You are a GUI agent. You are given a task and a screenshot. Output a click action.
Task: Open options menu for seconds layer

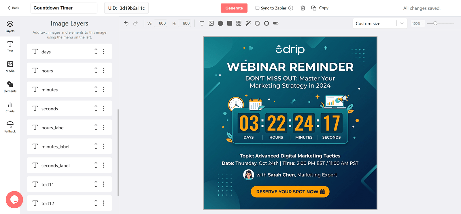[x=104, y=108]
